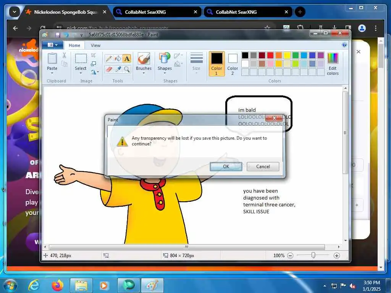Switch to the first CollabNet SearXNG tab
Image resolution: width=391 pixels, height=293 pixels.
pos(157,12)
